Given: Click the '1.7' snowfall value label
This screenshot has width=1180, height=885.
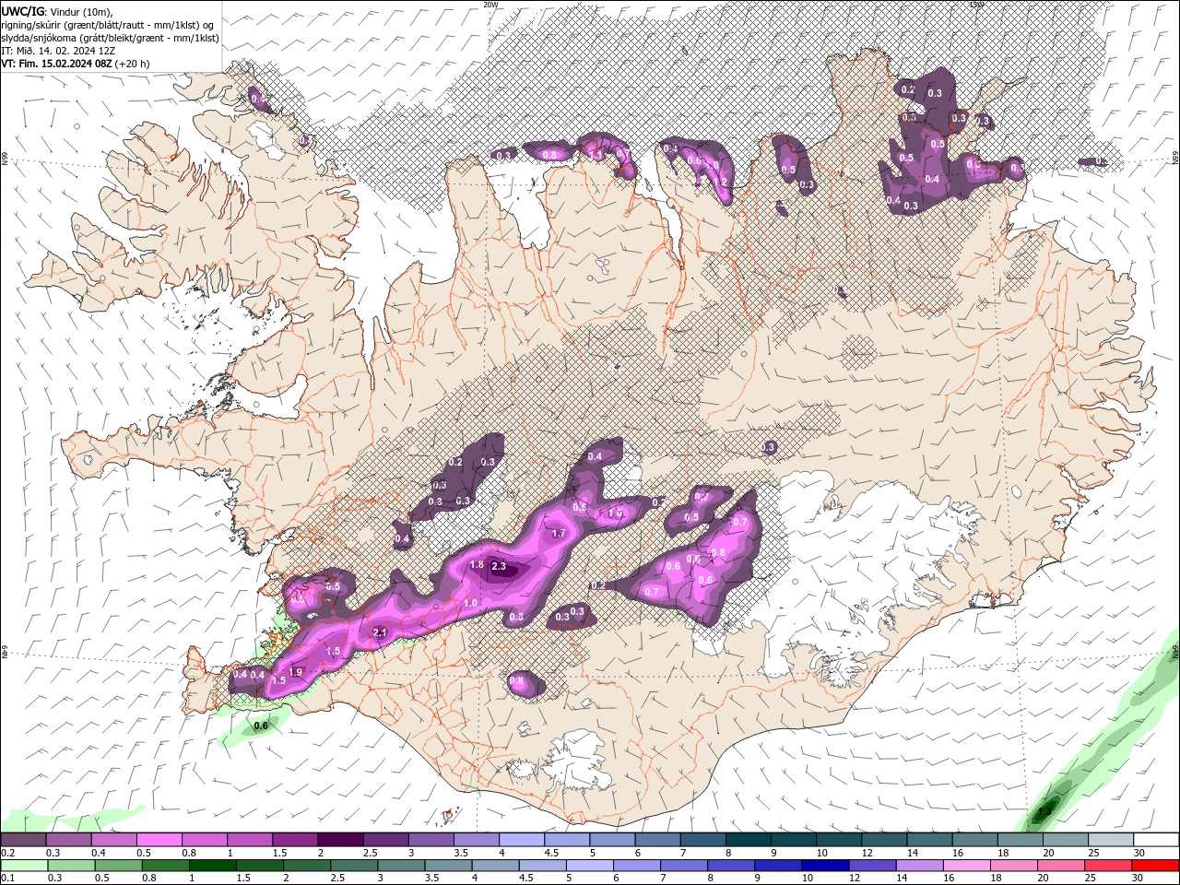Looking at the screenshot, I should click(x=559, y=533).
